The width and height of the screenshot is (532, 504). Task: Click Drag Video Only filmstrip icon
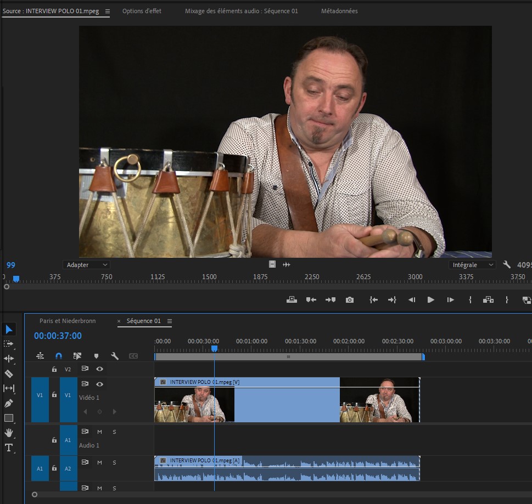(x=272, y=264)
